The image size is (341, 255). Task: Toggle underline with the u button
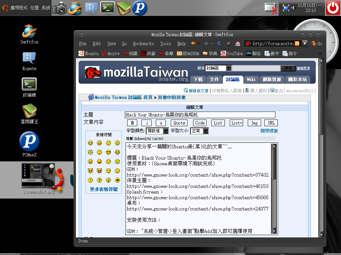pos(161,123)
